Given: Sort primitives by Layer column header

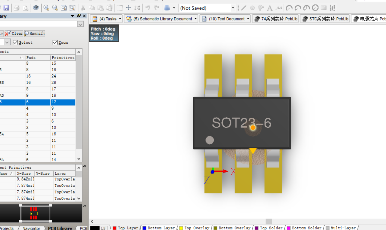Looking at the screenshot, I should click(64, 174).
